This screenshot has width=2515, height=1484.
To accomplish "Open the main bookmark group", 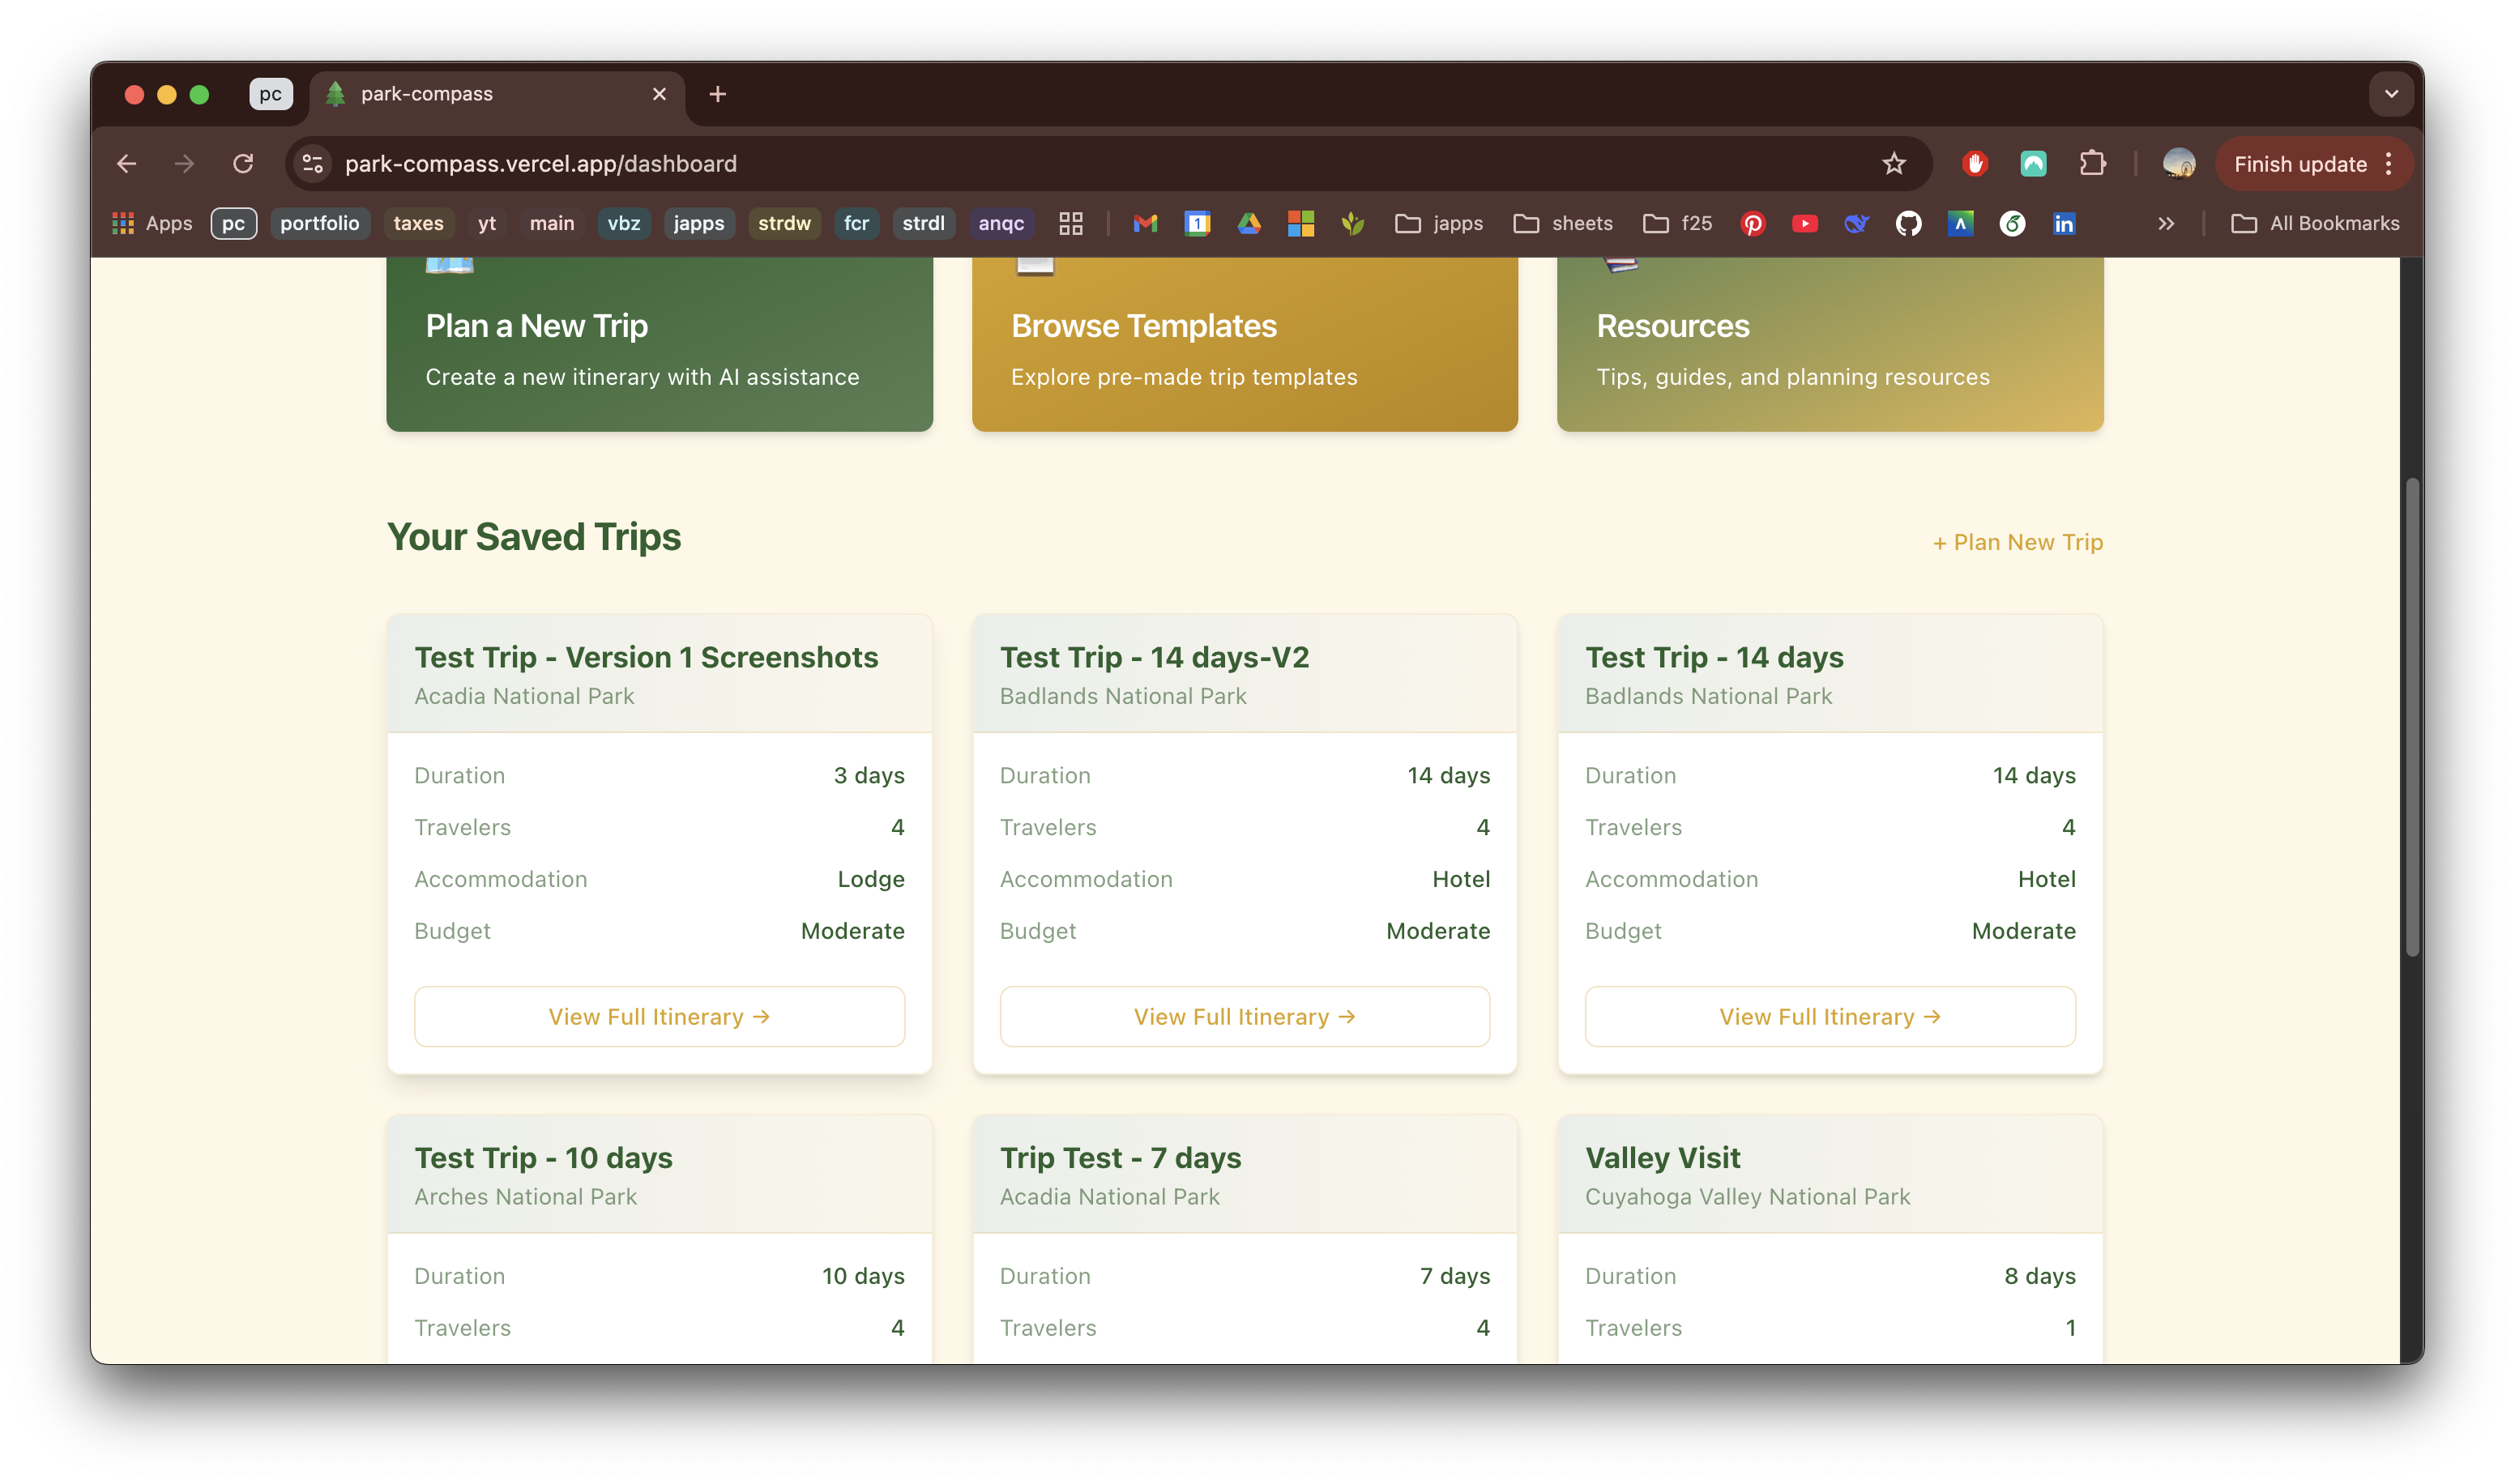I will pos(552,224).
